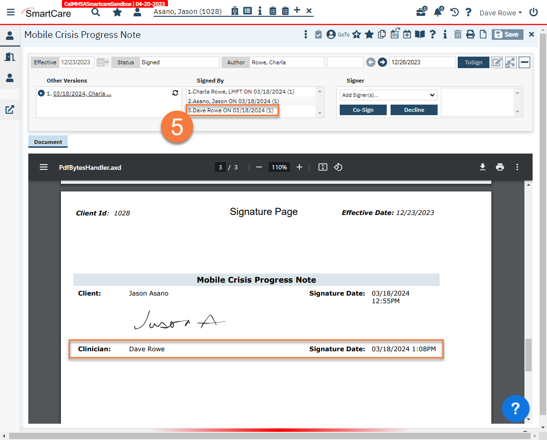The image size is (547, 440).
Task: Download the PDF document
Action: click(x=482, y=167)
